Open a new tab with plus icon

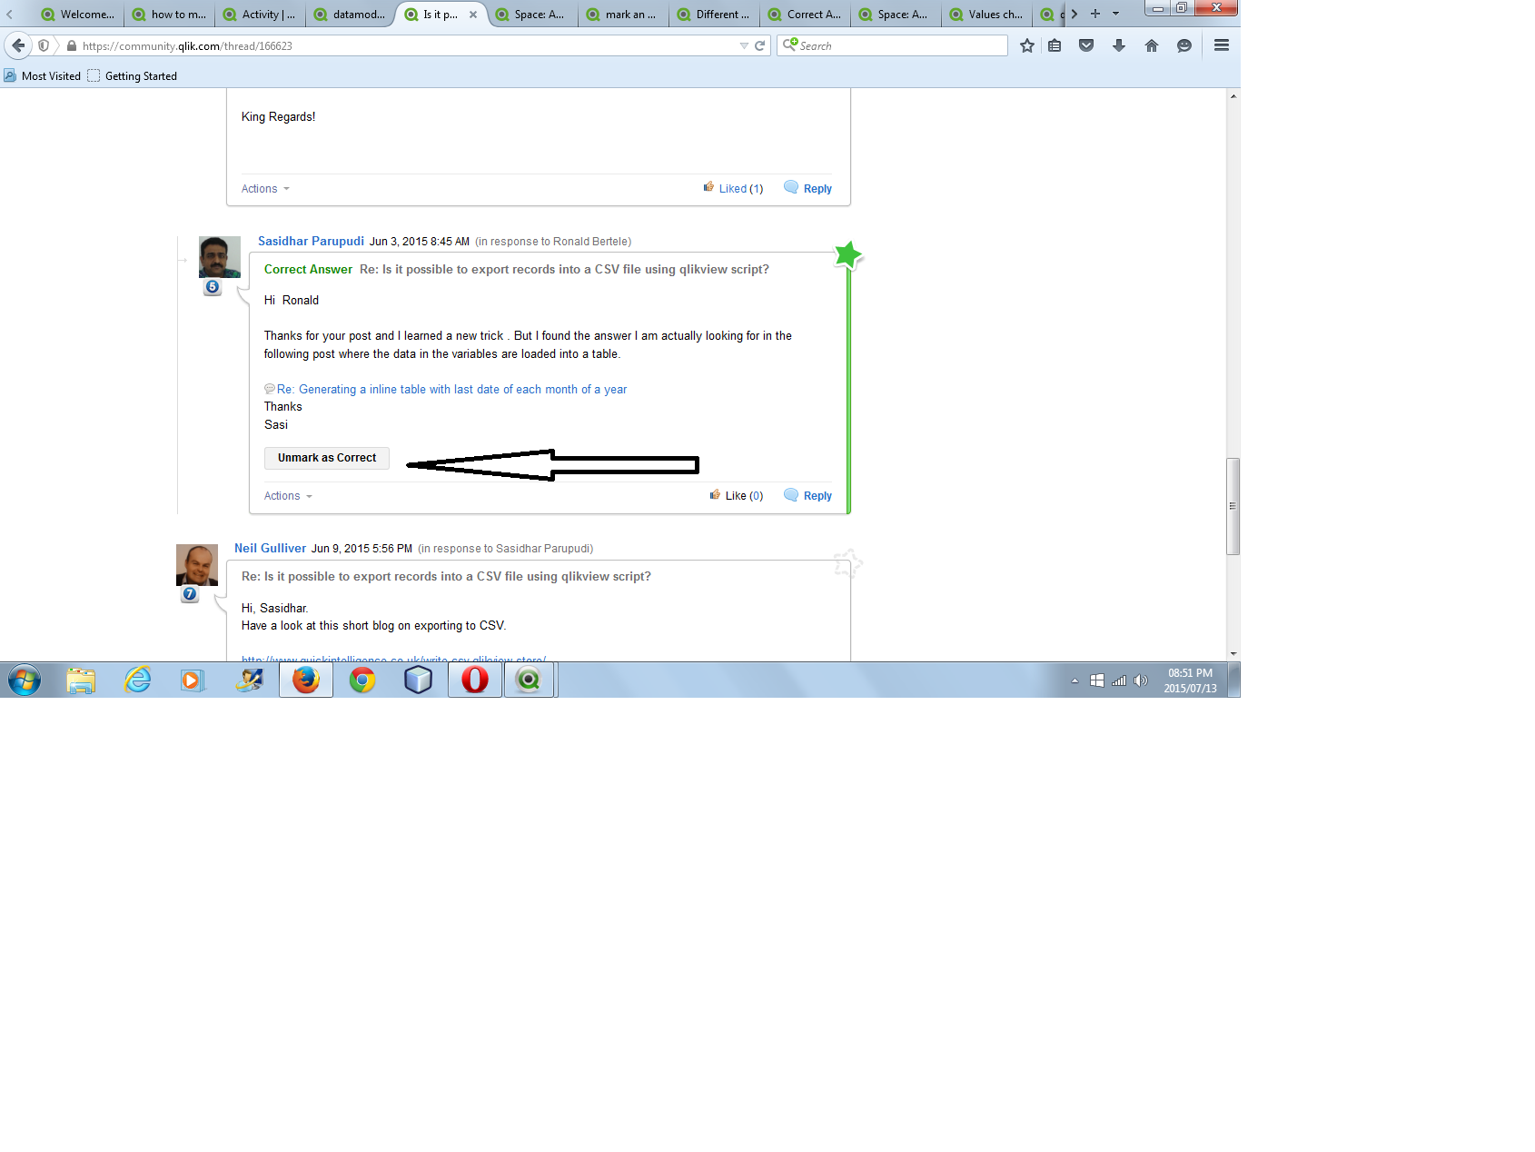pyautogui.click(x=1095, y=14)
